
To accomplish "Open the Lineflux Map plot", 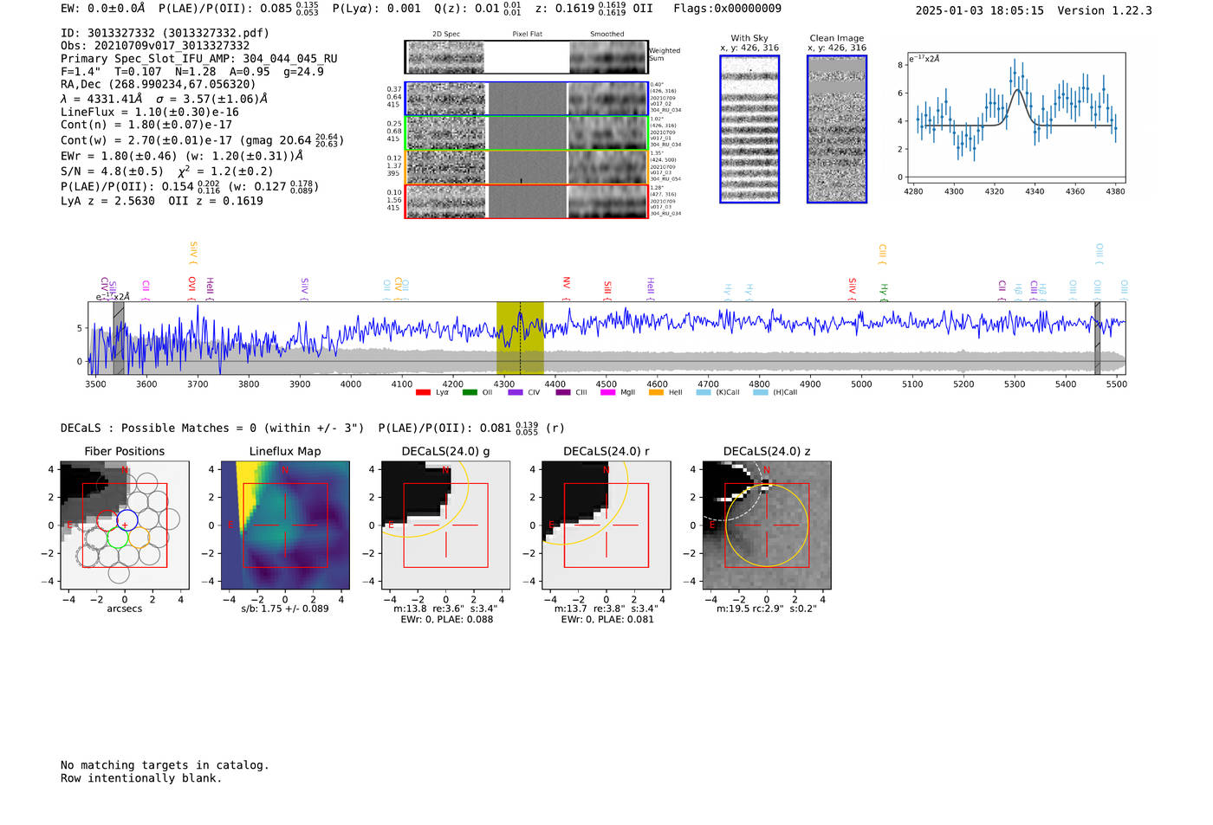I will tap(285, 525).
